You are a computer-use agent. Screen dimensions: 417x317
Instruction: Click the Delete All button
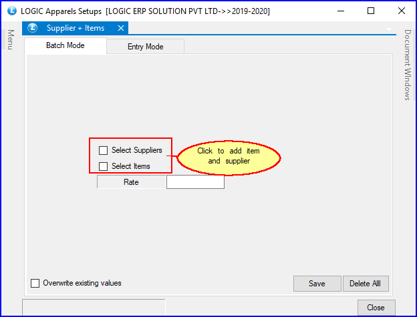tap(366, 284)
